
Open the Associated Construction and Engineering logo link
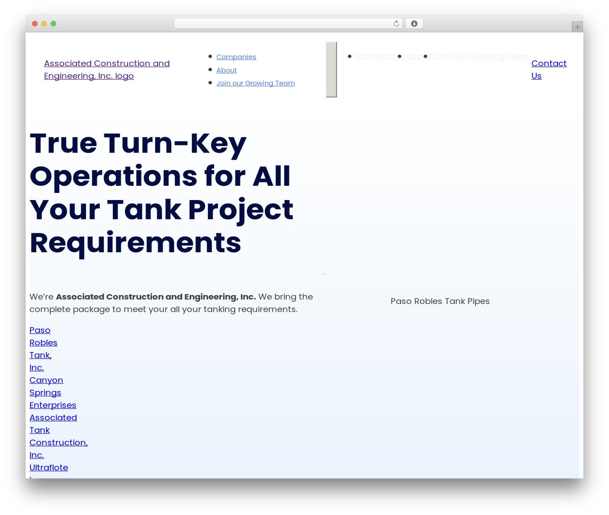pos(107,69)
